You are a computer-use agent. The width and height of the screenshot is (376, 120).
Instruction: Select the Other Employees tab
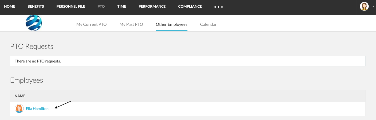171,24
